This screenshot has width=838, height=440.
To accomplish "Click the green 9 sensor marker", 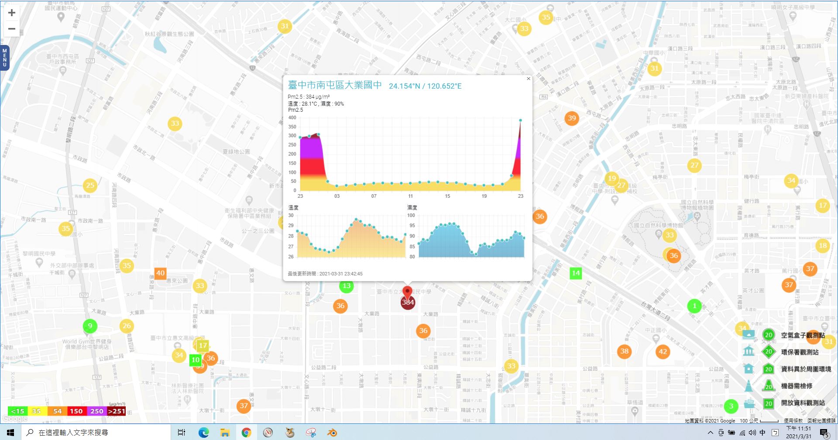I will pos(90,326).
